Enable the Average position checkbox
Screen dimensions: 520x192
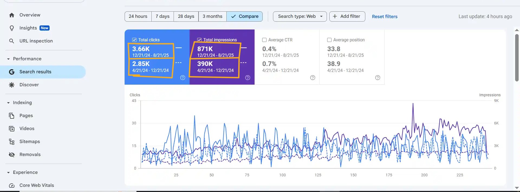[329, 40]
